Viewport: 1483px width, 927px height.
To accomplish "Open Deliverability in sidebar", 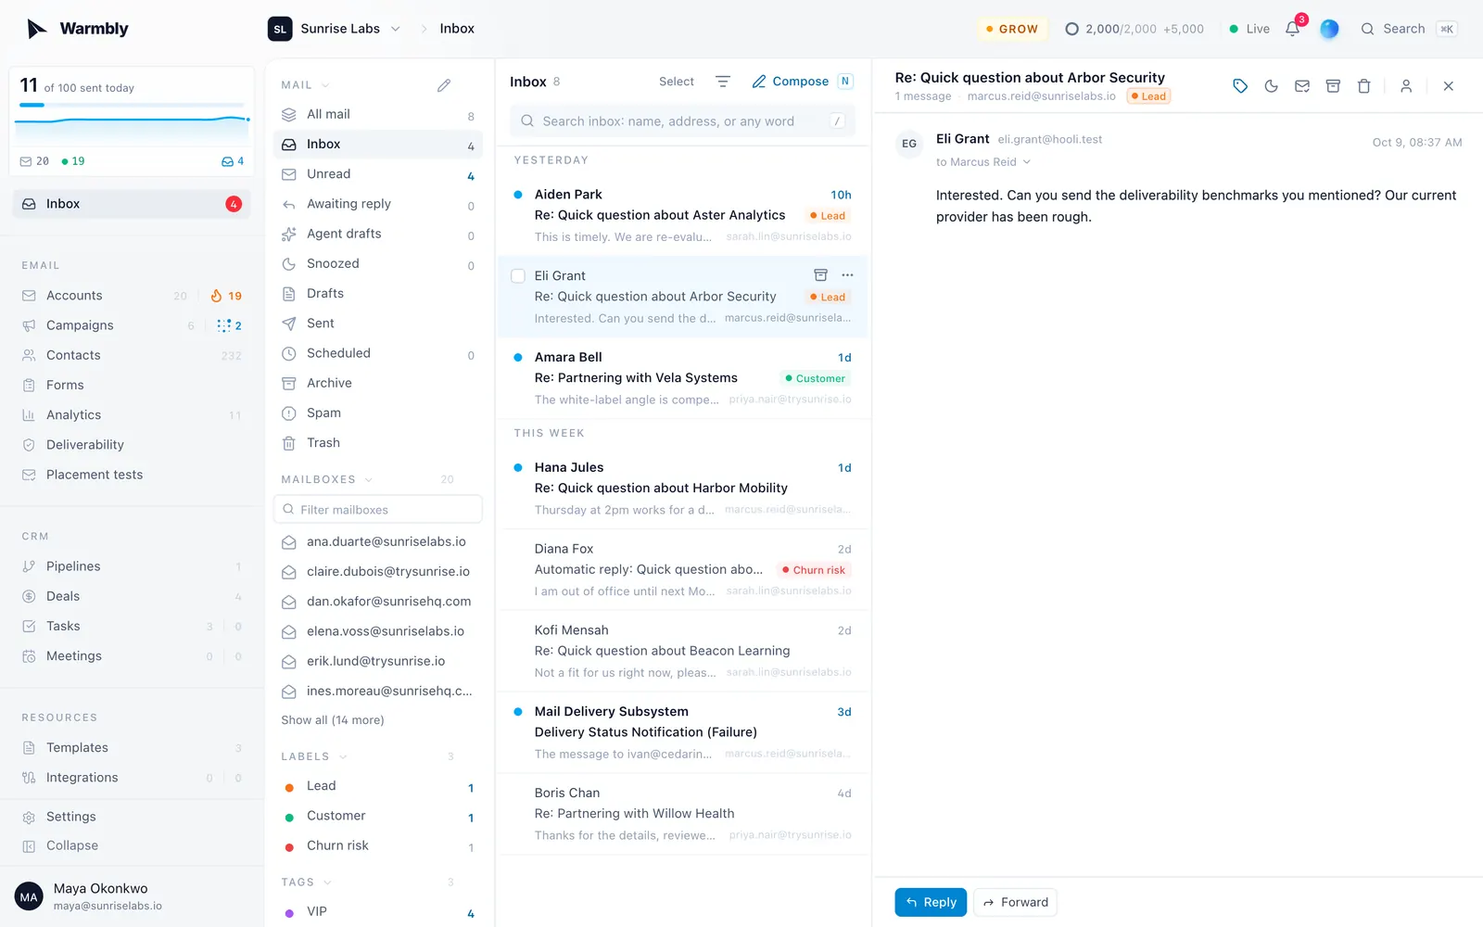I will point(132,445).
